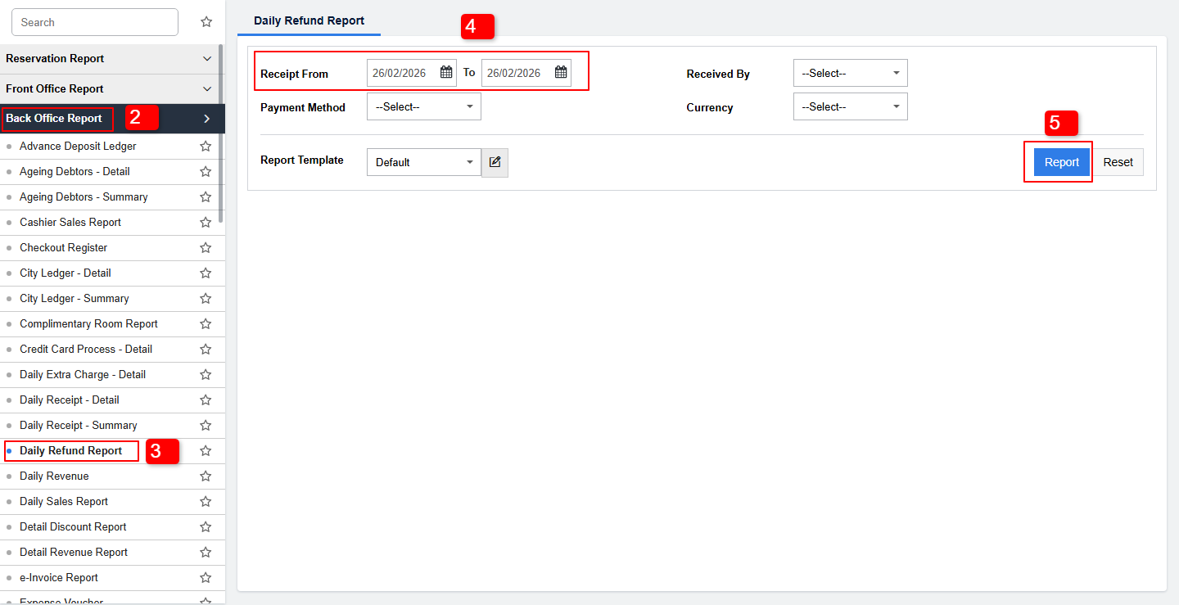Star the Ageing Debtors - Detail report
Viewport: 1179px width, 605px height.
(206, 172)
